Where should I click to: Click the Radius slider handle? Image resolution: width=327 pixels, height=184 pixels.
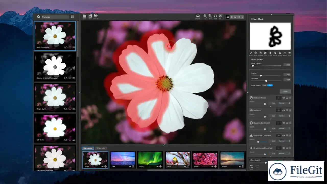(x=261, y=76)
